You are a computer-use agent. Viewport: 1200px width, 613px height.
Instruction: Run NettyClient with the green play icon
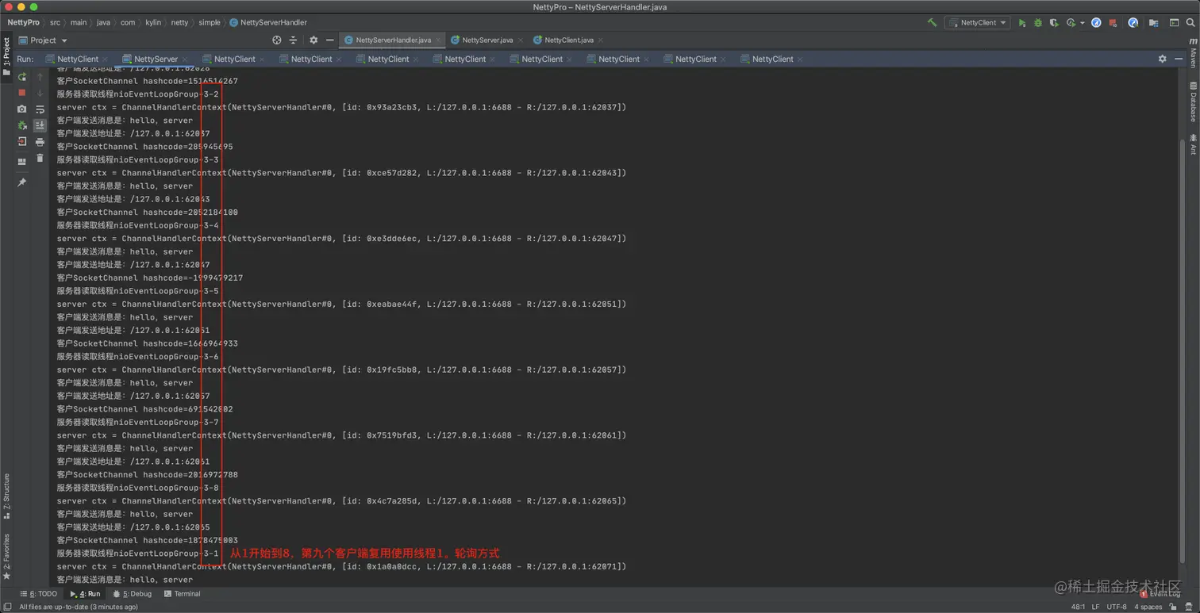tap(1022, 23)
